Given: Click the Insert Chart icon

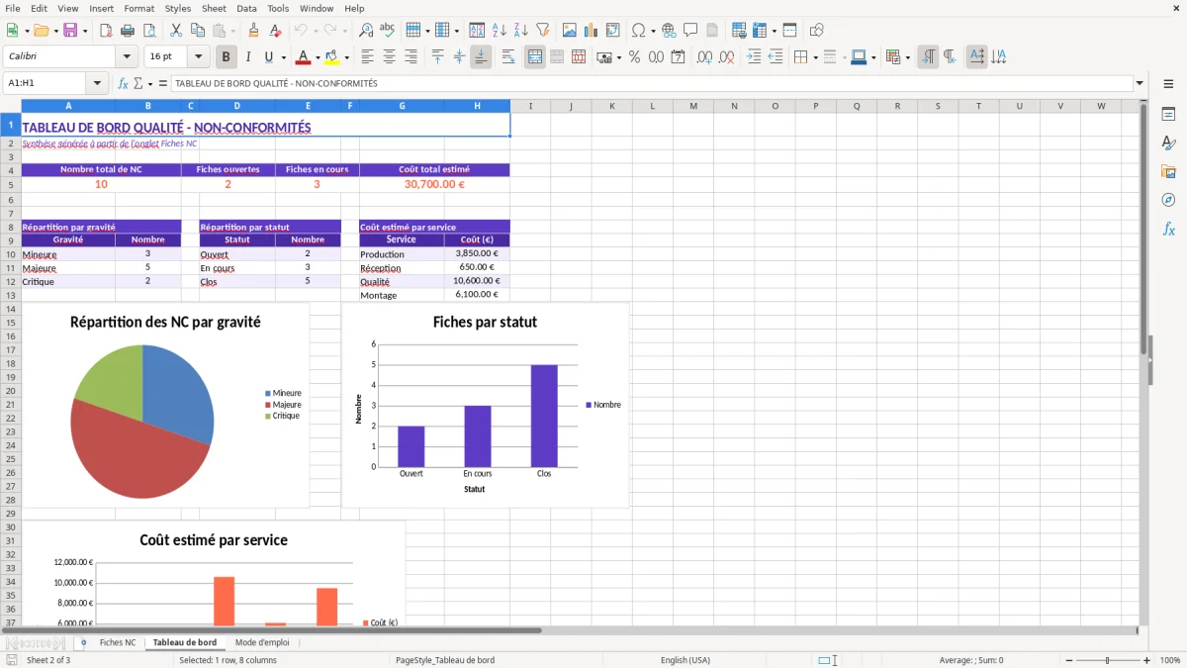Looking at the screenshot, I should coord(592,31).
